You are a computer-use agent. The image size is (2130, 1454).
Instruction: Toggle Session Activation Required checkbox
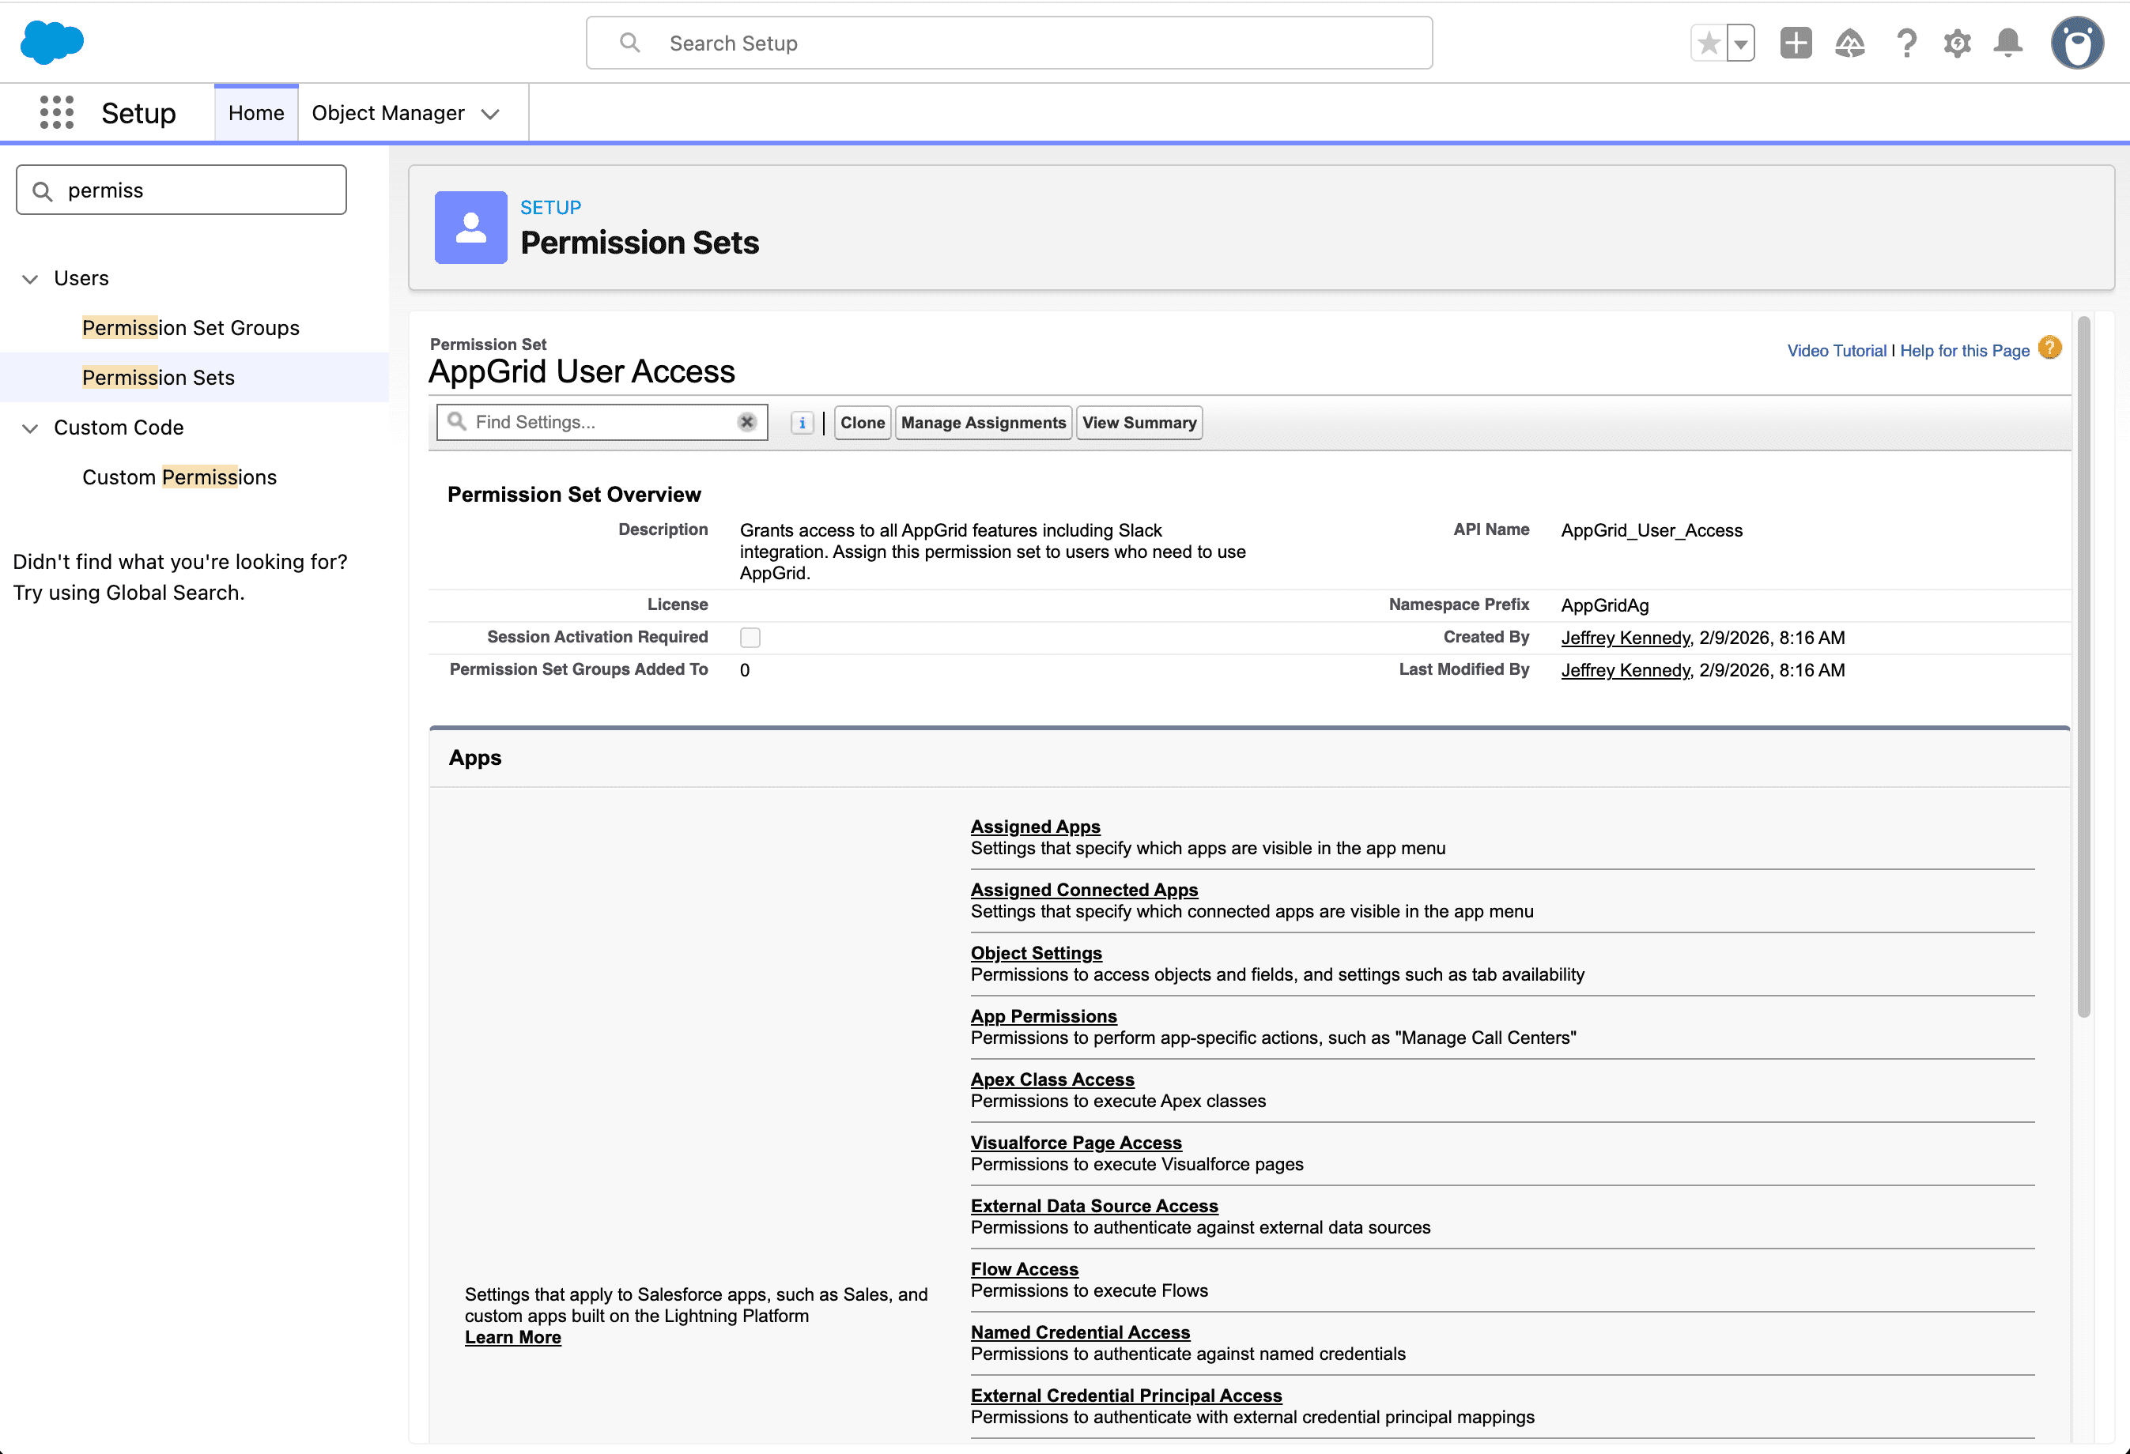click(750, 638)
